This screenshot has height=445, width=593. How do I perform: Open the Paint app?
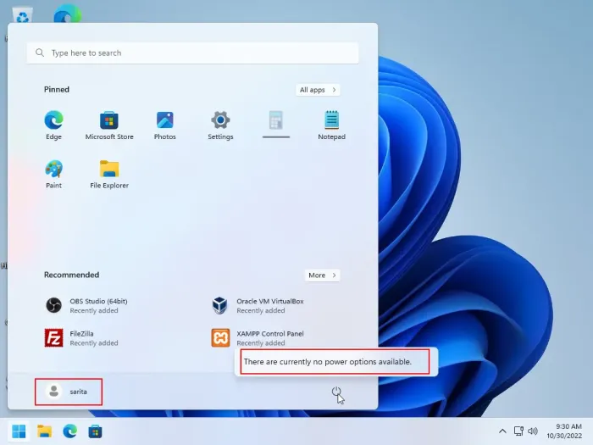pos(53,174)
